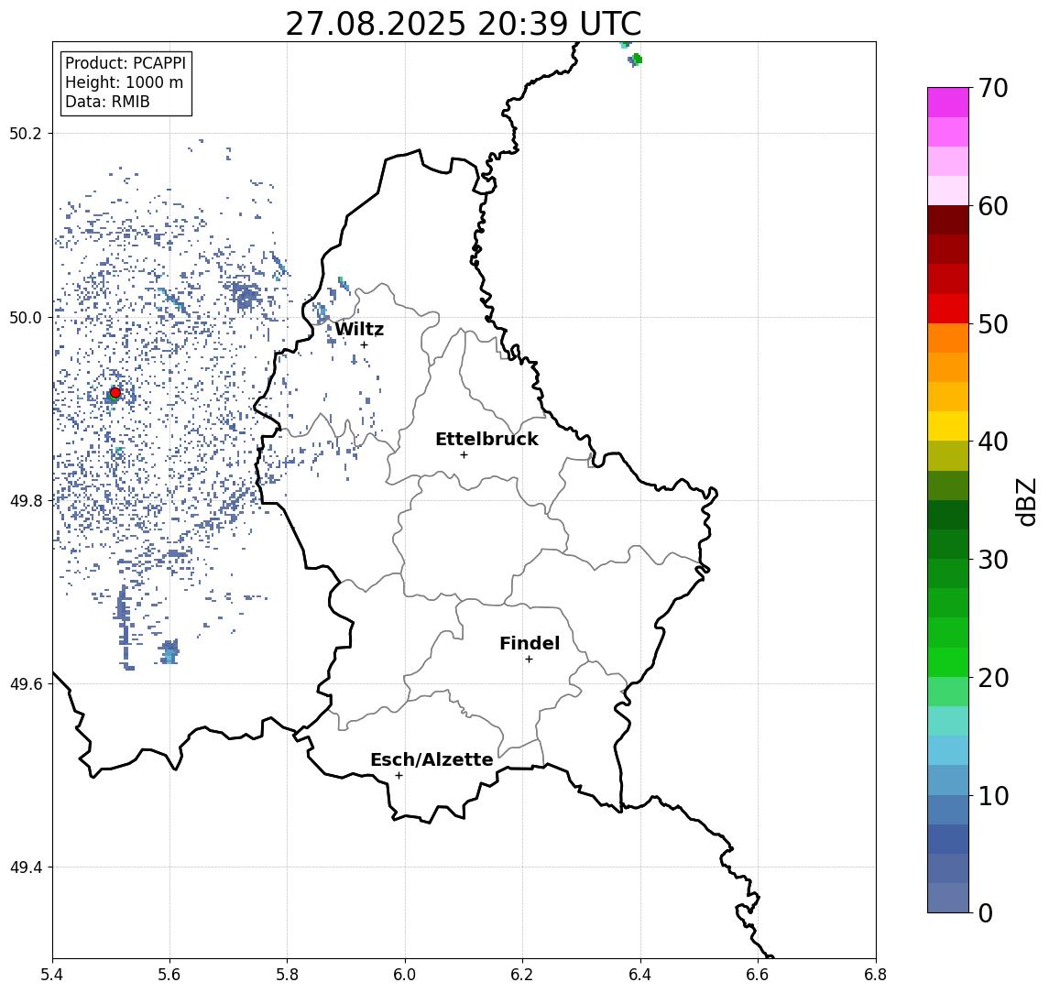Click the longitude axis label 6.2
Screen dimensions: 1049x993
(x=522, y=975)
